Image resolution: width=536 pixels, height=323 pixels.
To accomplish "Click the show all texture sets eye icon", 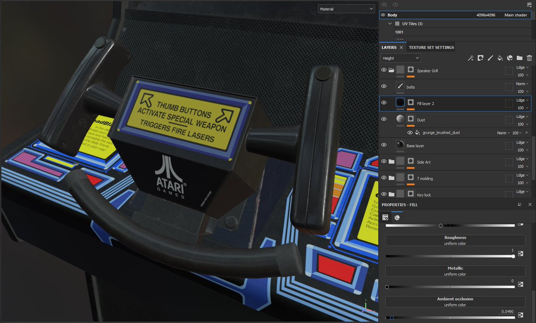I will tap(384, 4).
